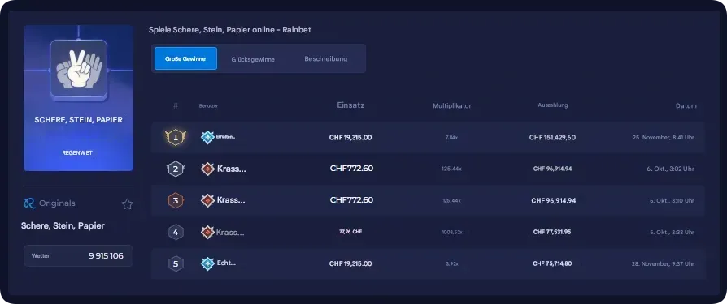727x304 pixels.
Task: Click the red avatar in the rank 2 row
Action: [x=207, y=169]
